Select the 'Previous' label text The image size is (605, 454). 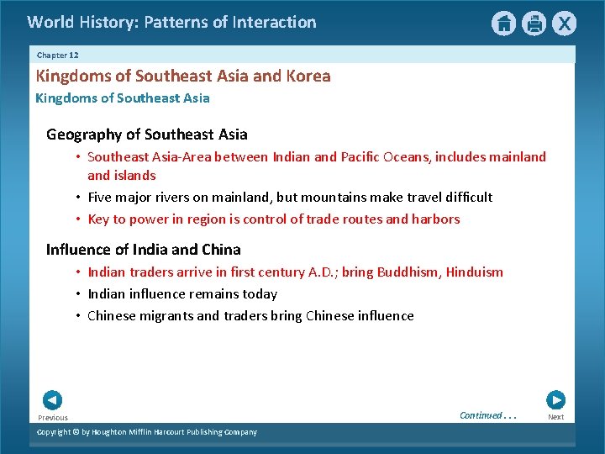pyautogui.click(x=53, y=418)
